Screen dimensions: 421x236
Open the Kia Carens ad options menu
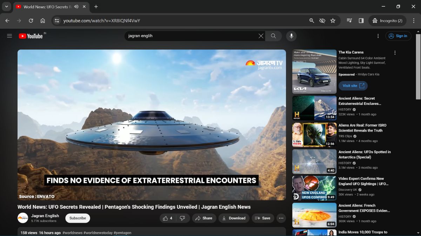(395, 53)
